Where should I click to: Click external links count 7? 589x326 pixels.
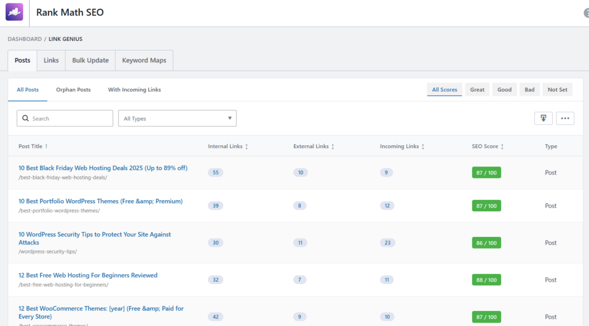coord(299,280)
